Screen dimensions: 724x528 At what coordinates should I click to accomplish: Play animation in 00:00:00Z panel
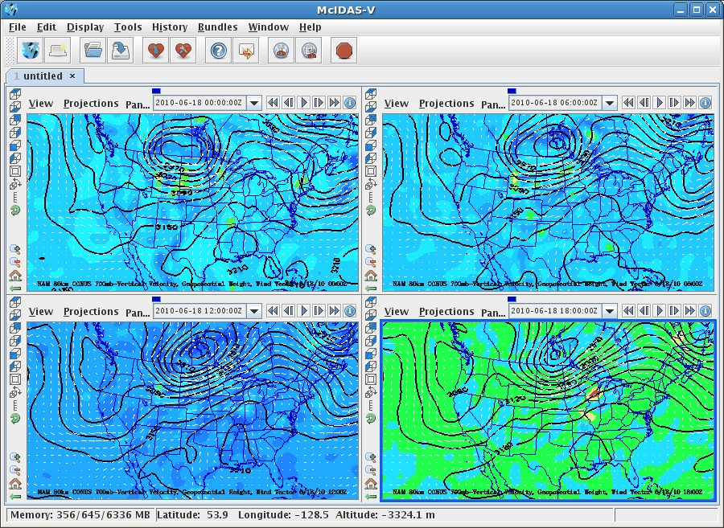point(304,103)
